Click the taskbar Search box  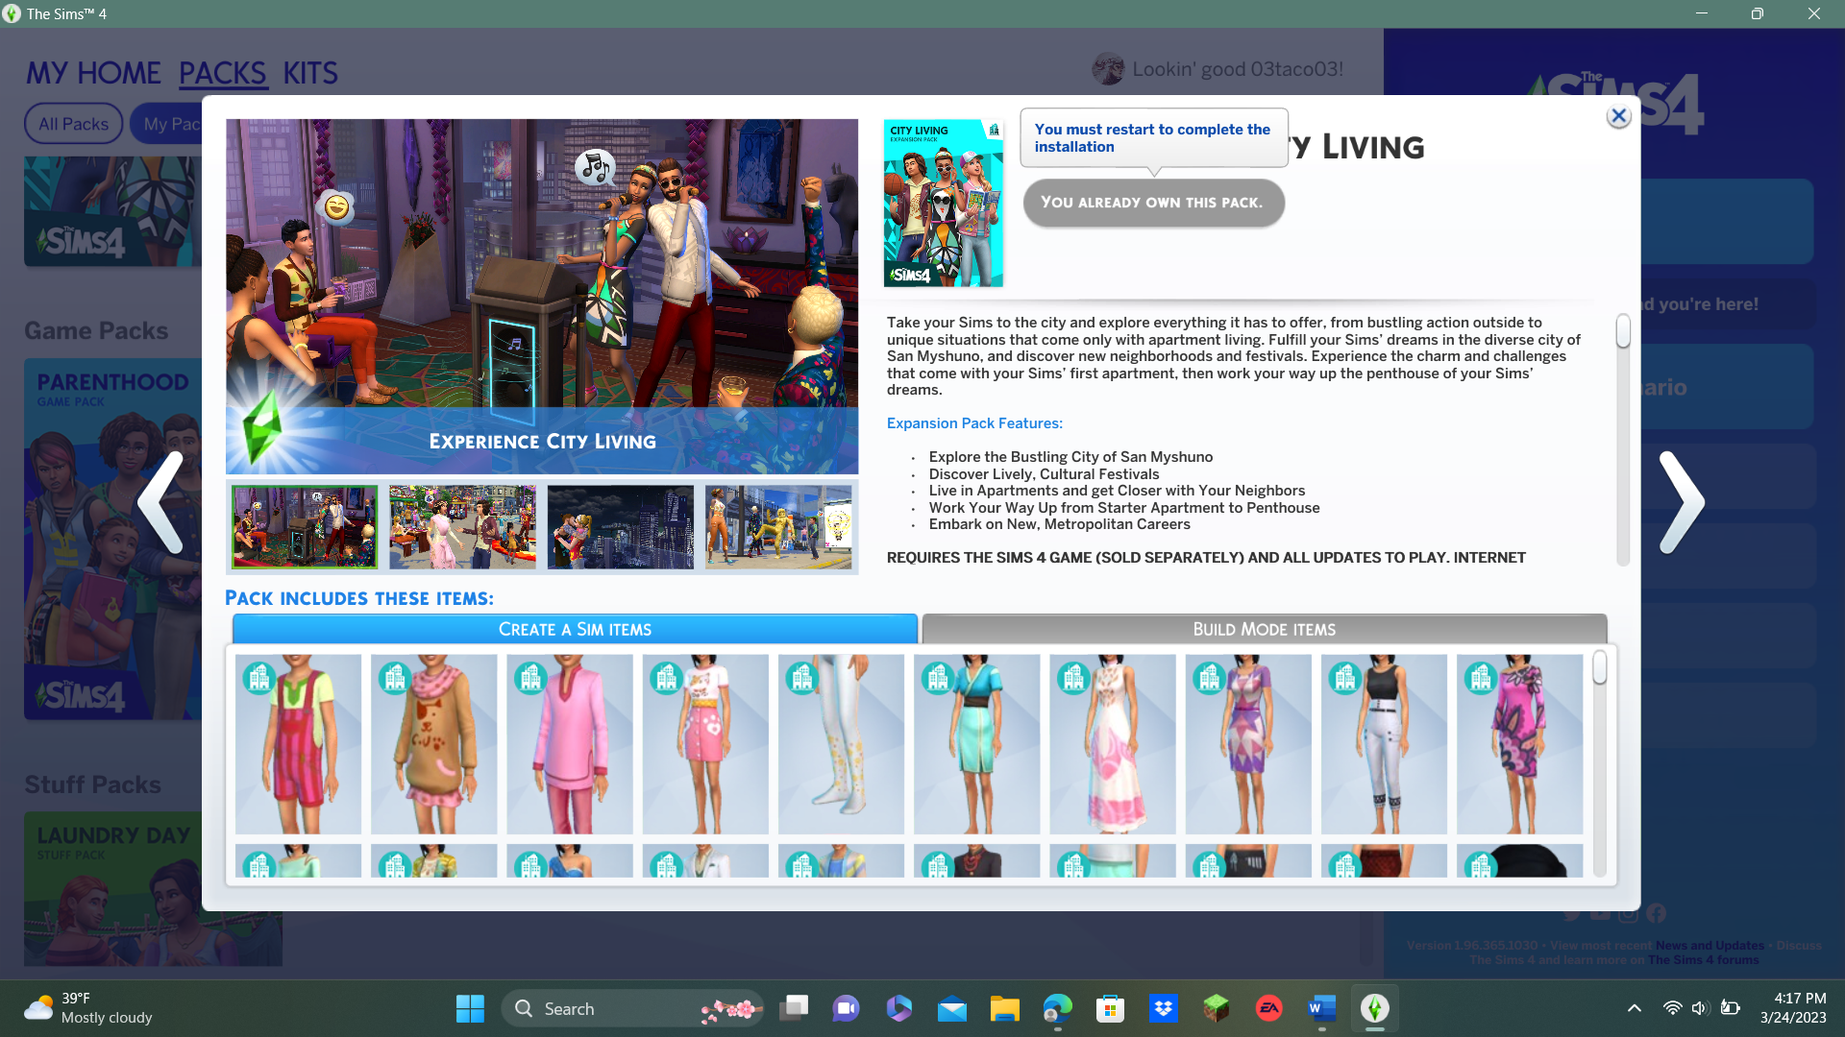tap(632, 1008)
